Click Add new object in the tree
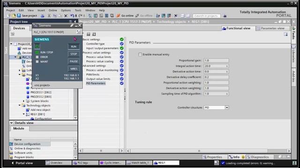 [x=40, y=110]
